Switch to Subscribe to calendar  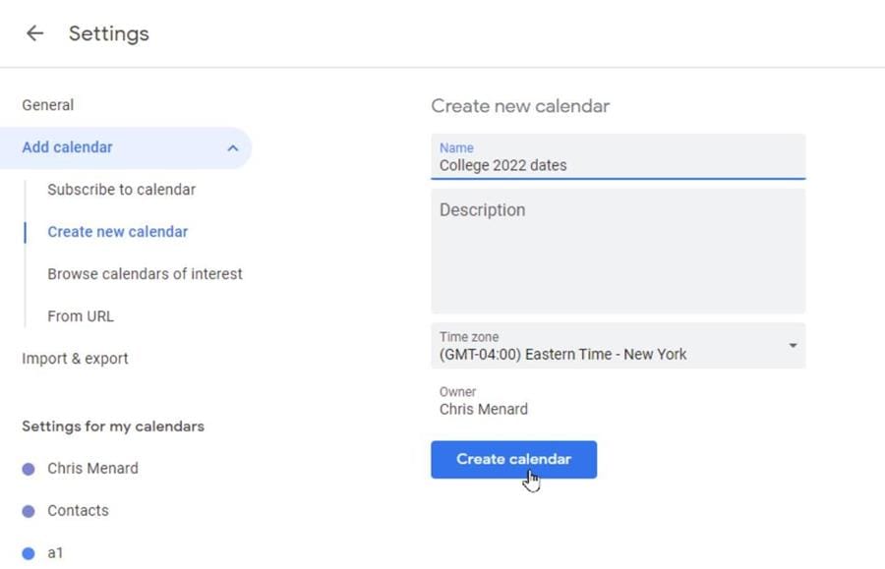tap(121, 189)
